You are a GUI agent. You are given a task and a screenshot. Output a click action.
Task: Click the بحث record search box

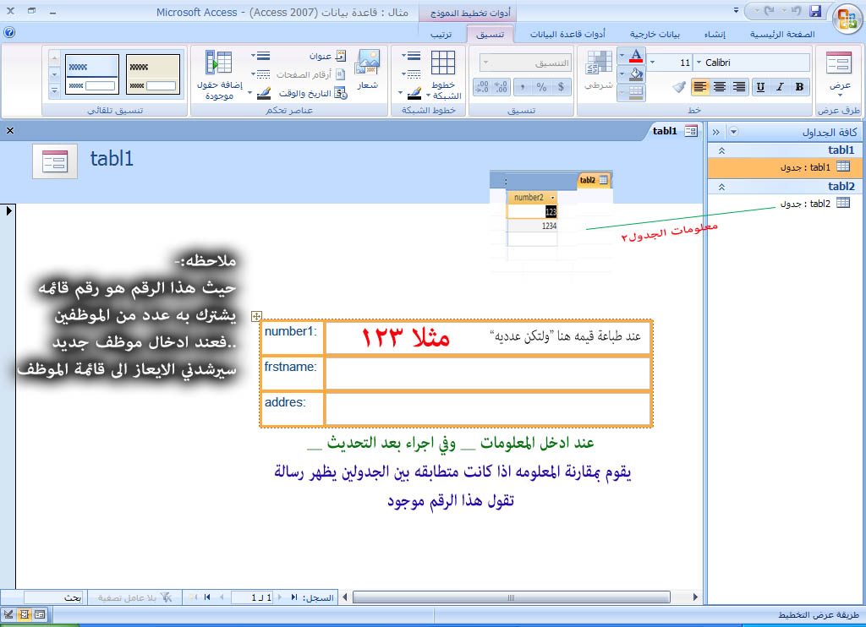(x=53, y=597)
